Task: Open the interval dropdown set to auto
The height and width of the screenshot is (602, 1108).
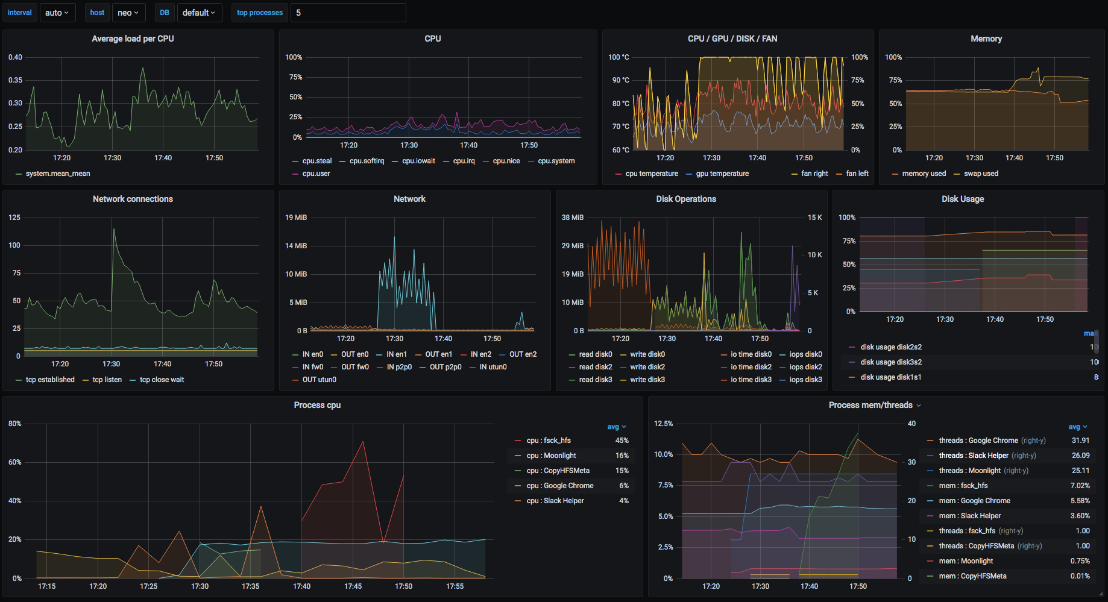Action: click(x=57, y=13)
